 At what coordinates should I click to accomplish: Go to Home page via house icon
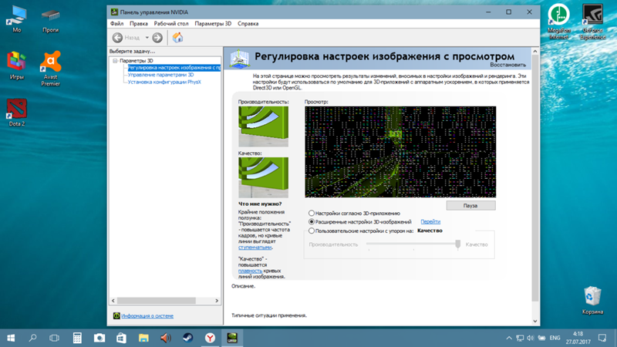pyautogui.click(x=177, y=37)
